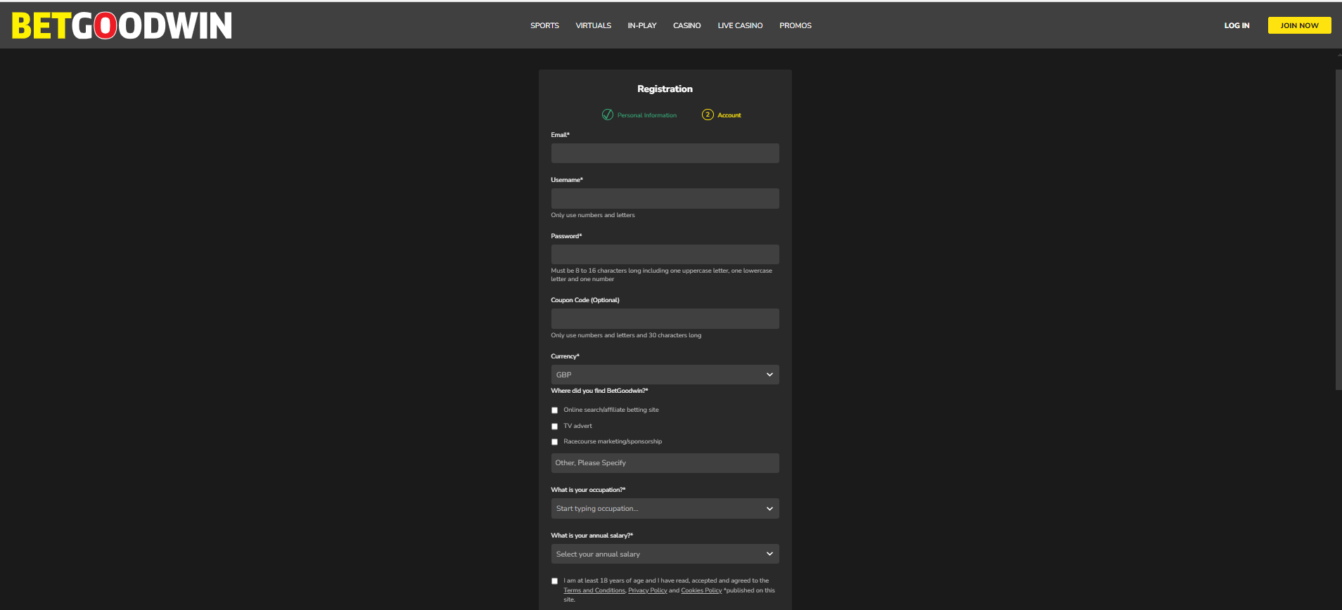This screenshot has width=1342, height=610.
Task: Focus the Email input field
Action: [x=665, y=153]
